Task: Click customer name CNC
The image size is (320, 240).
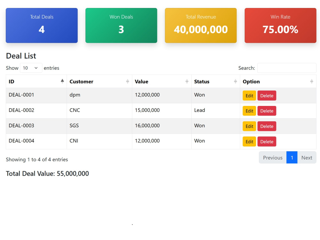Action: [x=75, y=110]
